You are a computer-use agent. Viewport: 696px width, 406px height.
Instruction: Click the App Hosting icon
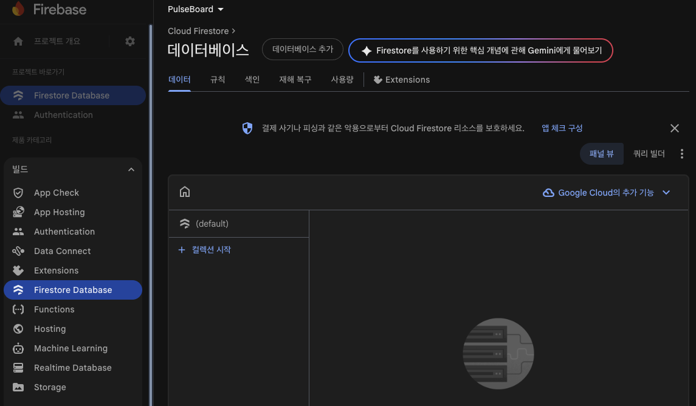coord(18,212)
